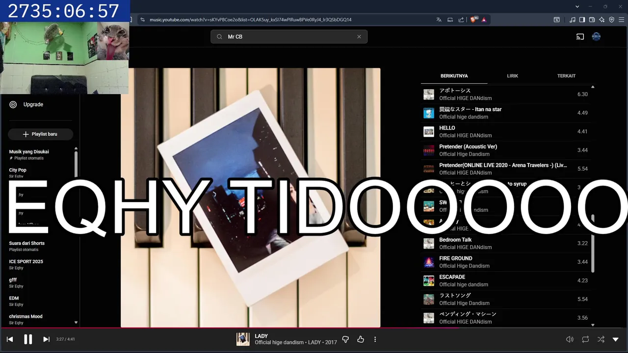628x353 pixels.
Task: Play Pretender ONLINE LIVE 2020 track
Action: click(x=506, y=169)
